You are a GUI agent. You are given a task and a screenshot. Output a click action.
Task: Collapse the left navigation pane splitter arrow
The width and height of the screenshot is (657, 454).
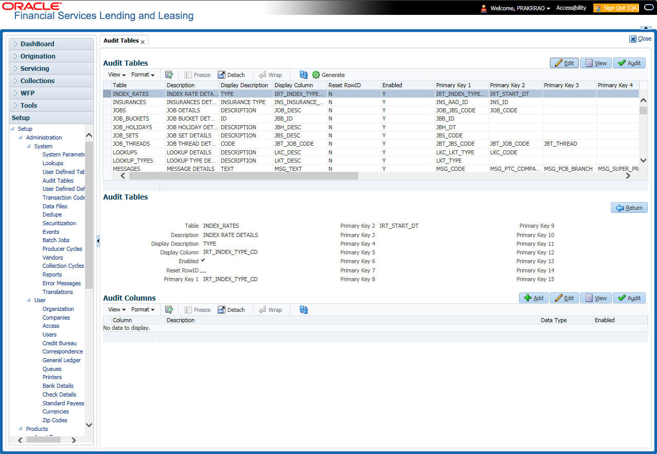pos(98,241)
